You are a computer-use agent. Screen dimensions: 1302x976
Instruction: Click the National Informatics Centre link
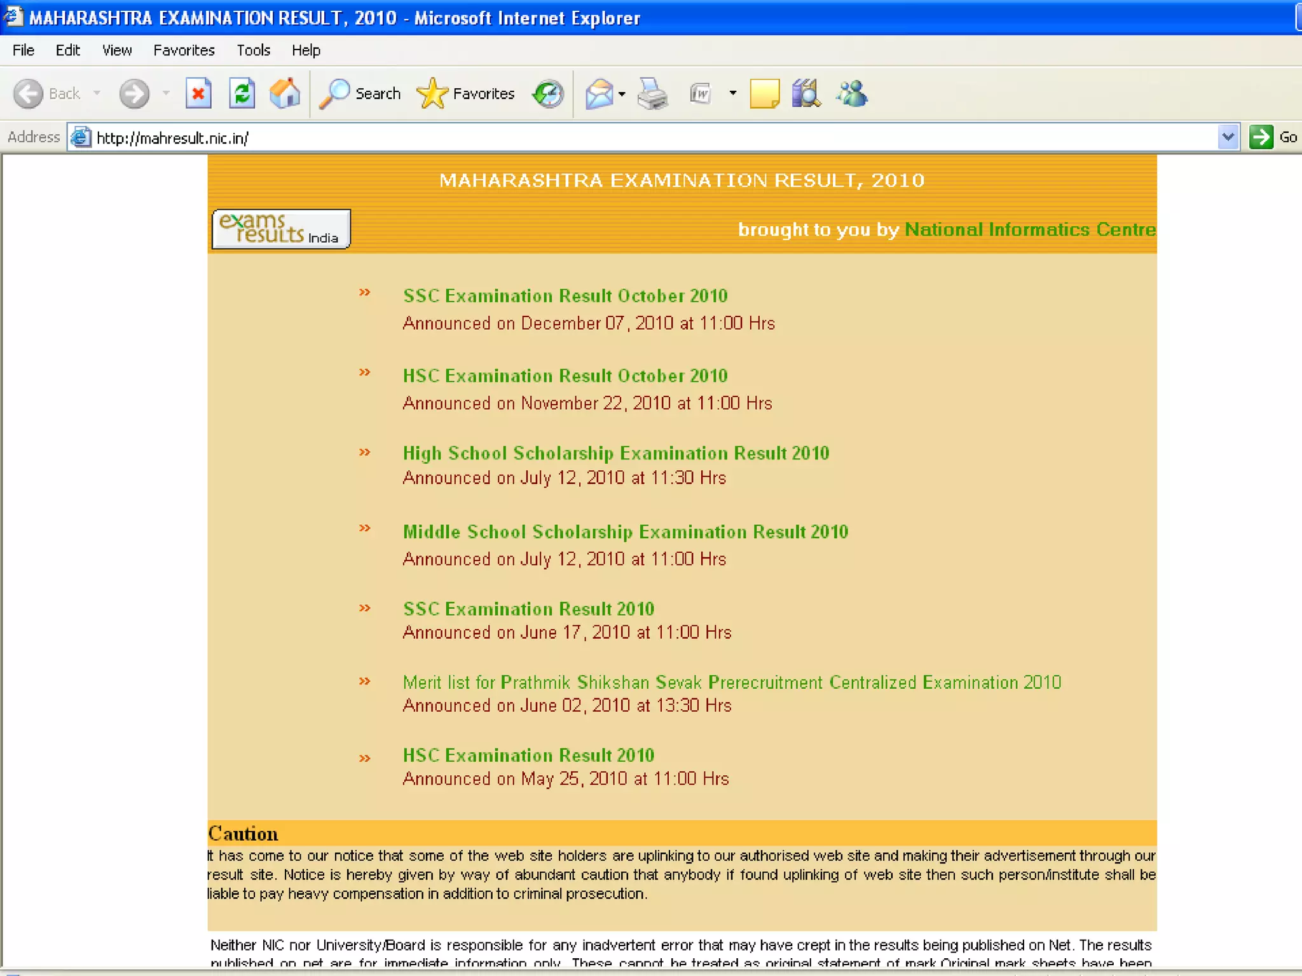(1029, 229)
